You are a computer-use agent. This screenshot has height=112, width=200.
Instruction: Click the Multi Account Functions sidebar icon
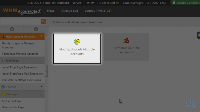(3, 37)
